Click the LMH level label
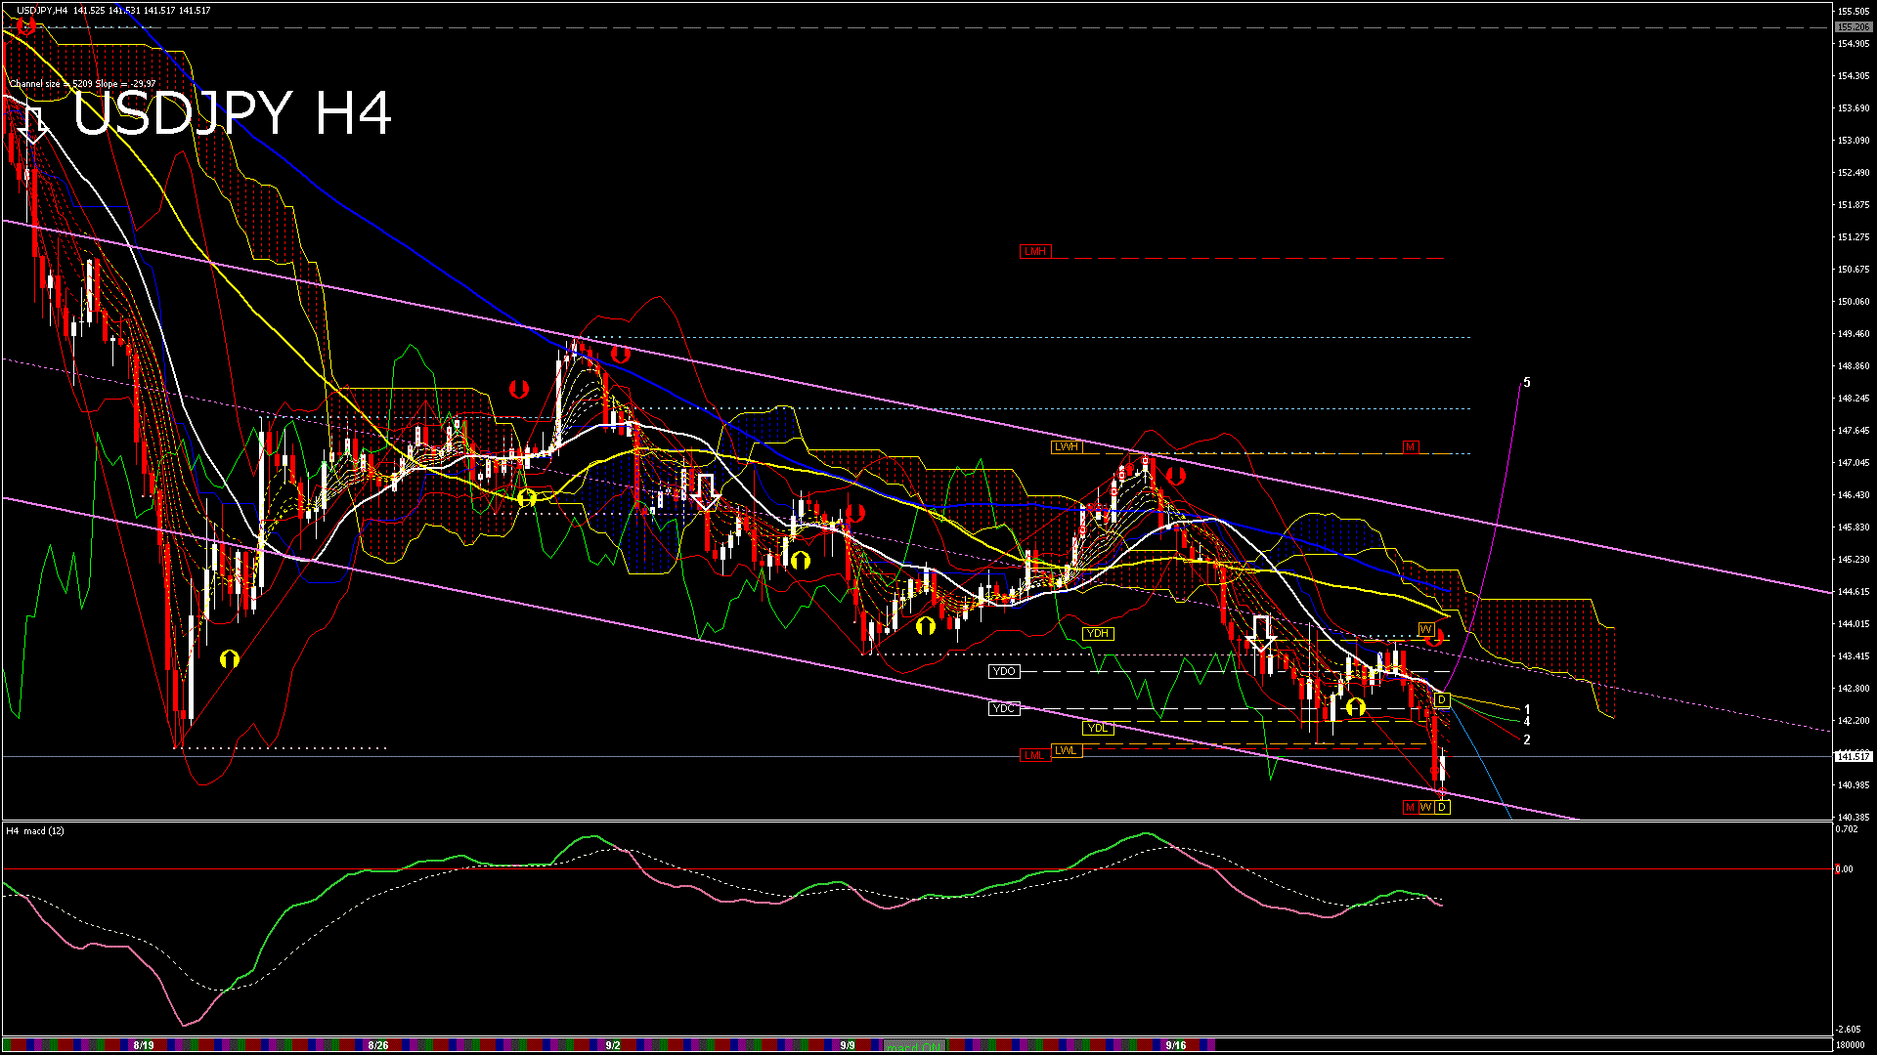Image resolution: width=1877 pixels, height=1055 pixels. point(1034,252)
